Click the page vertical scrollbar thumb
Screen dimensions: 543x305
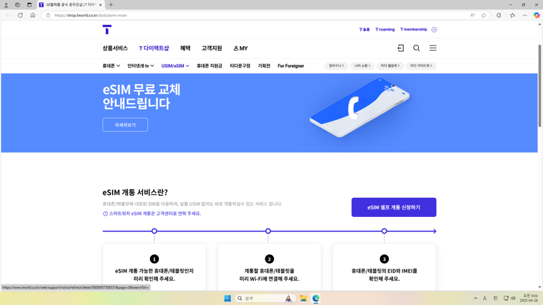540,86
